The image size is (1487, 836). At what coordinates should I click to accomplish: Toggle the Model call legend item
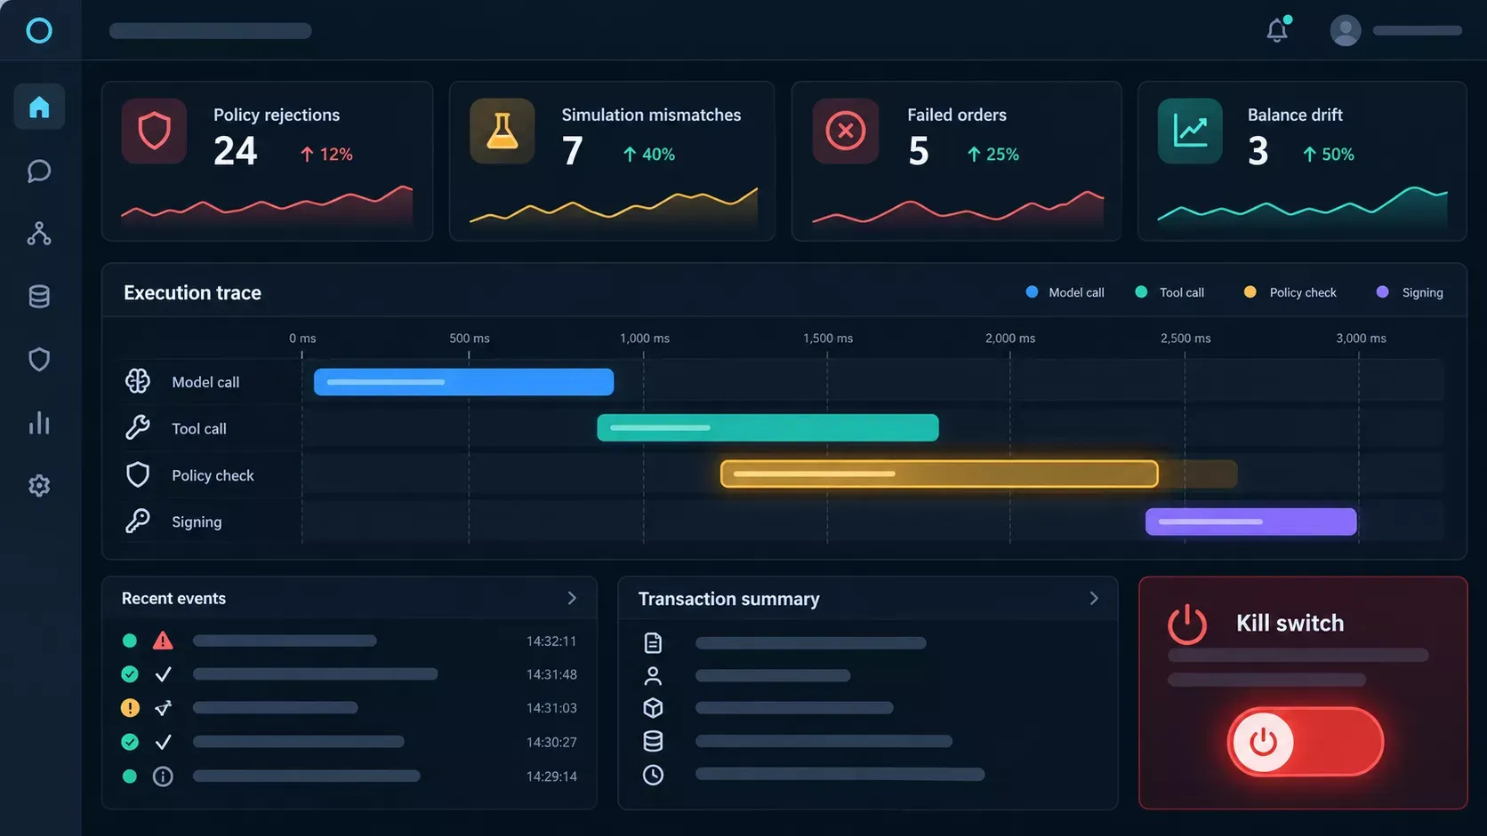[1065, 292]
